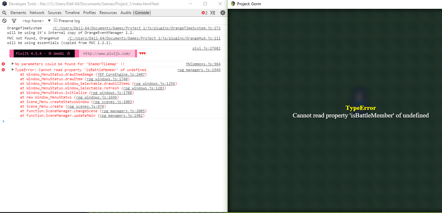
Task: Click the pink http://www.pixijs.com/ banner
Action: pos(107,53)
